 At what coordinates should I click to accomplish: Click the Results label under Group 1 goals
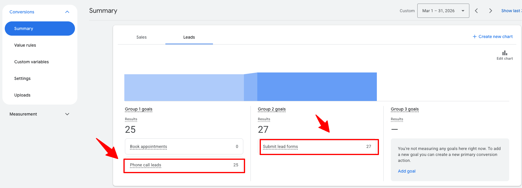click(x=131, y=119)
